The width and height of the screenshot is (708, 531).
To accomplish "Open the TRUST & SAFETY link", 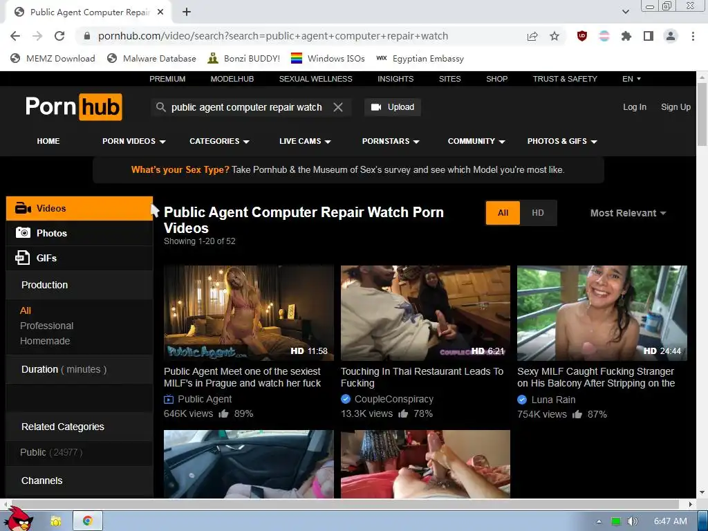I will pyautogui.click(x=565, y=79).
